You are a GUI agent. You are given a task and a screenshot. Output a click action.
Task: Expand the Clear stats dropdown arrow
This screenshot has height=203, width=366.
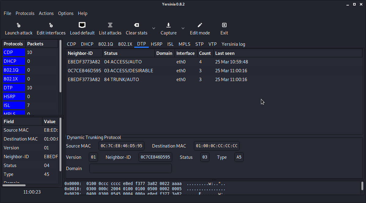point(154,28)
